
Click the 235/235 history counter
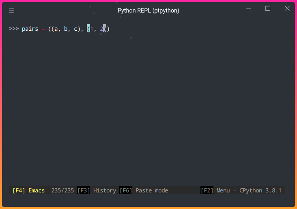pos(62,190)
